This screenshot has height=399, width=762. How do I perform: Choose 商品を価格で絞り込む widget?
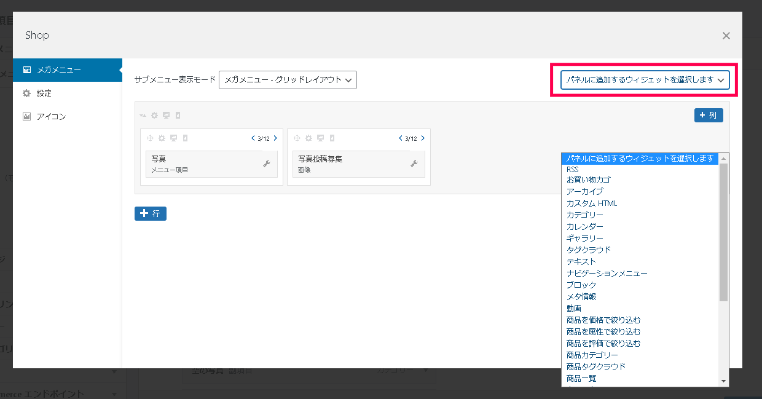(x=640, y=320)
